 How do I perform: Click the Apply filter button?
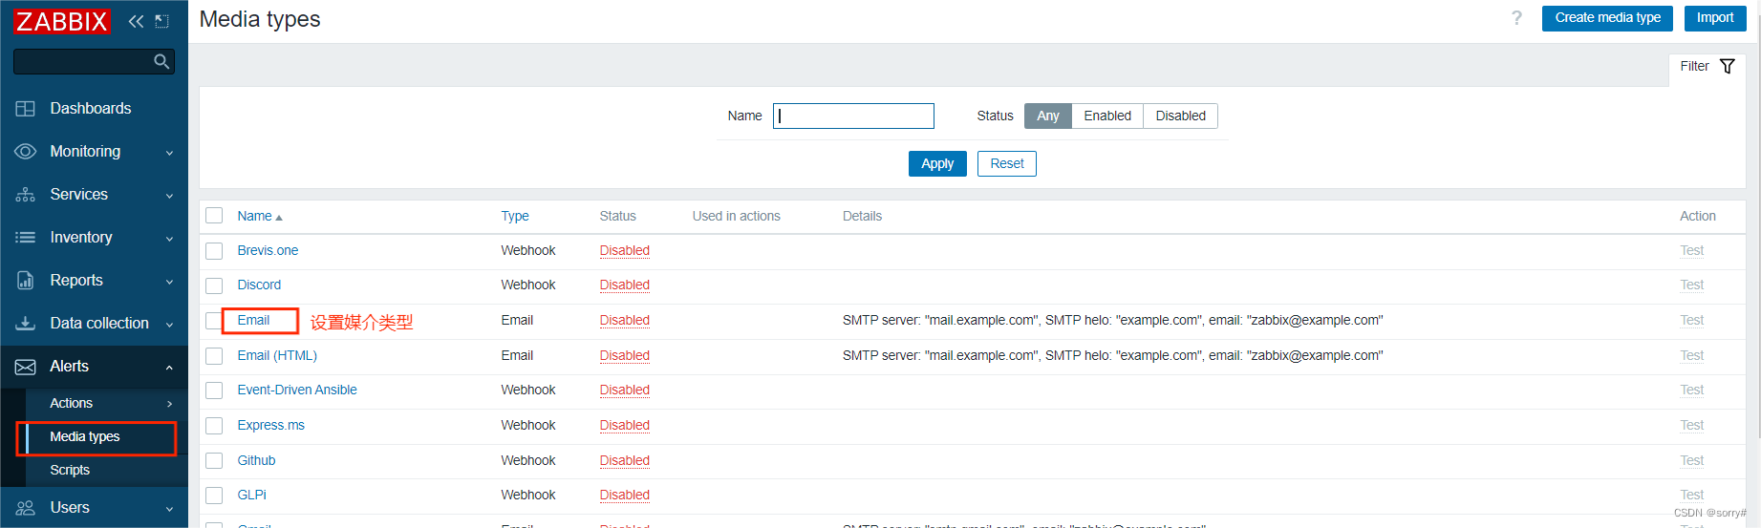937,164
